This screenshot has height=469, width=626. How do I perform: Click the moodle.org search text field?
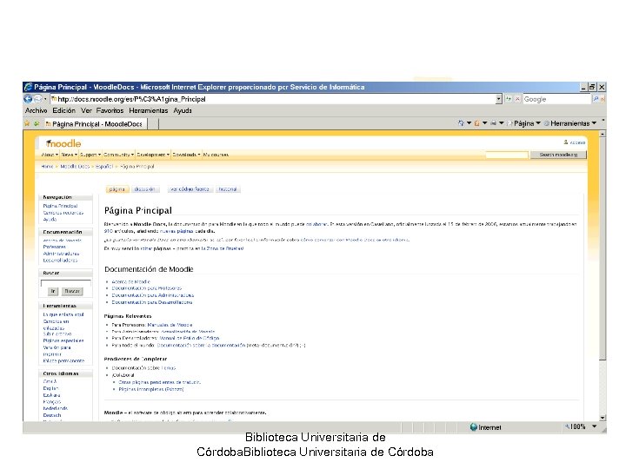[x=507, y=155]
